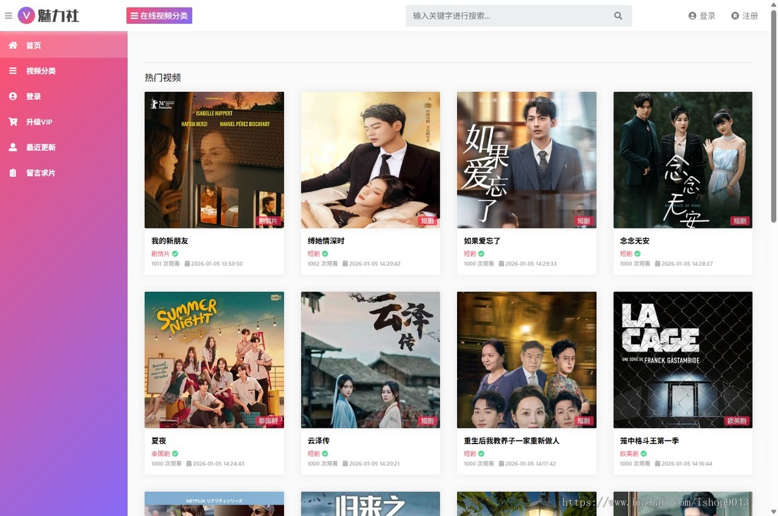This screenshot has height=516, width=778.
Task: Open the 我的新朋友 poster thumbnail
Action: [214, 160]
